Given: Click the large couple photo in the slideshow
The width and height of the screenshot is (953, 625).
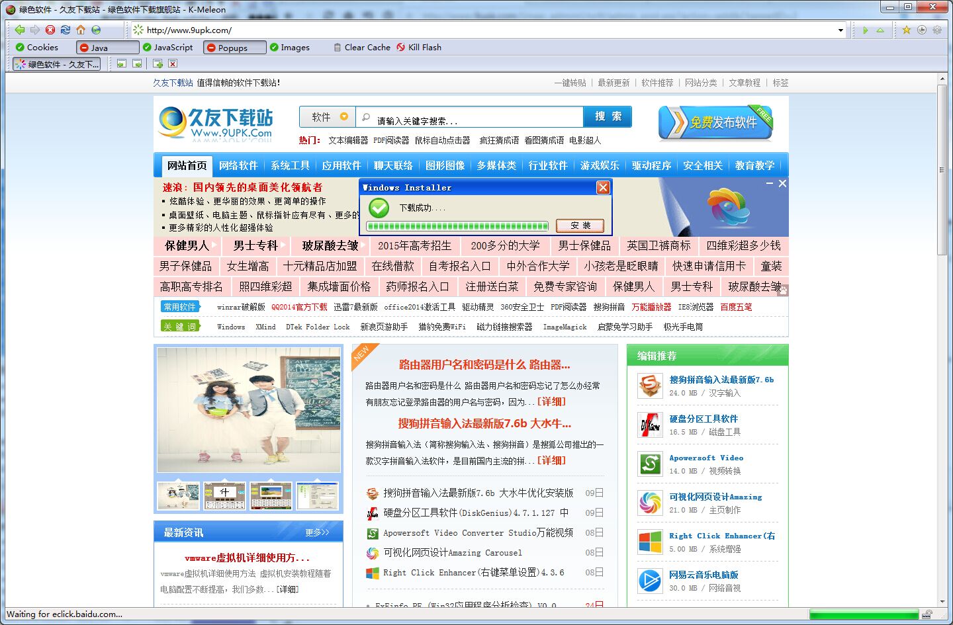Looking at the screenshot, I should tap(249, 409).
